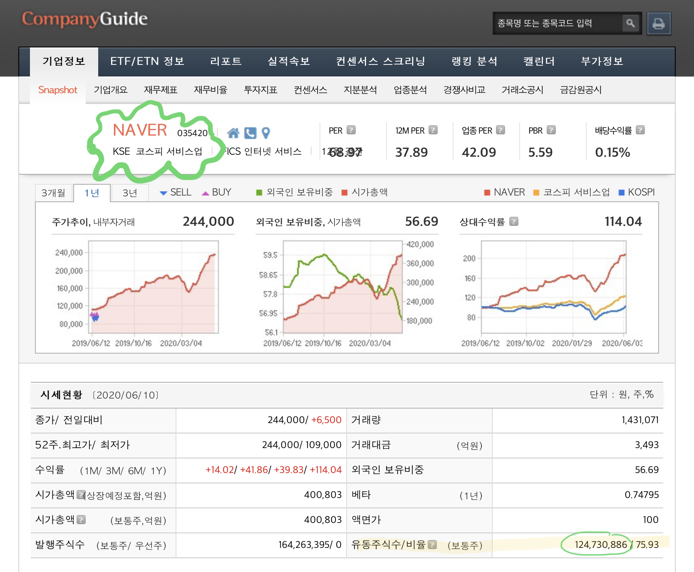Click the 외국인 보유비중 chart
The width and height of the screenshot is (694, 572).
343,287
